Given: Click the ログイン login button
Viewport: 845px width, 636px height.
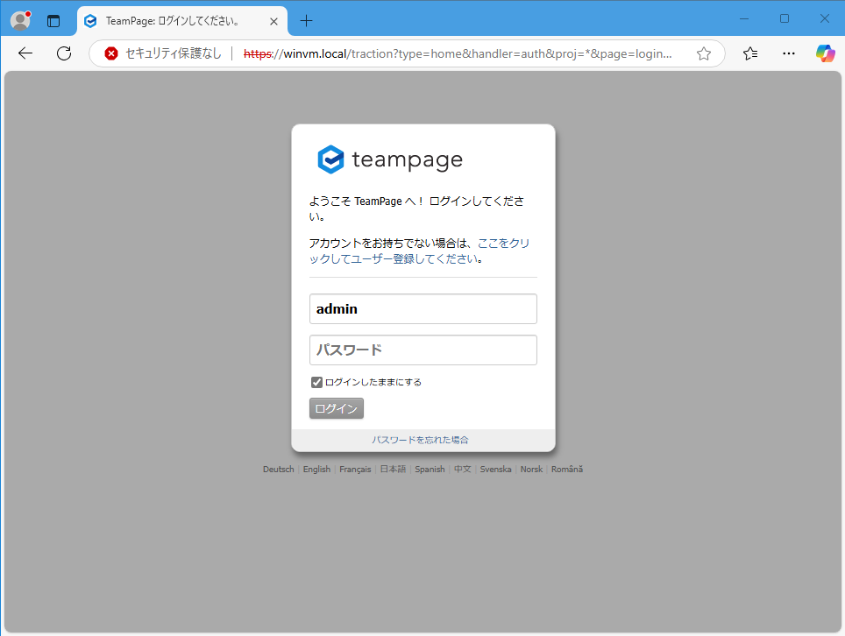Looking at the screenshot, I should (x=337, y=408).
